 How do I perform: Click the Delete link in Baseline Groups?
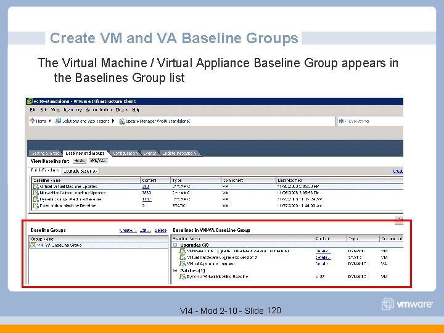[160, 230]
